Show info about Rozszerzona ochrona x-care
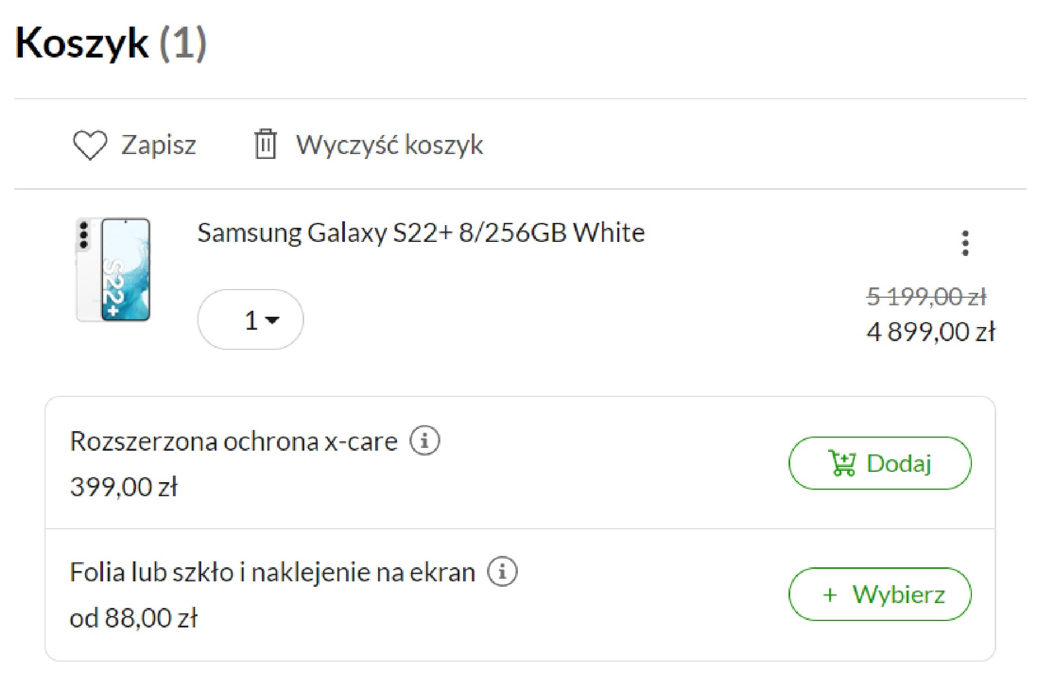The height and width of the screenshot is (692, 1038). point(425,440)
